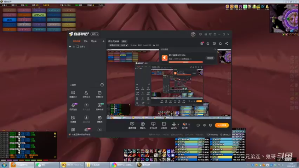Open the Windows Start button
This screenshot has width=299, height=168.
click(4, 165)
